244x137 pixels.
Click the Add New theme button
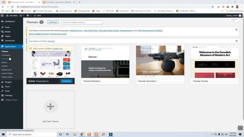click(x=53, y=22)
